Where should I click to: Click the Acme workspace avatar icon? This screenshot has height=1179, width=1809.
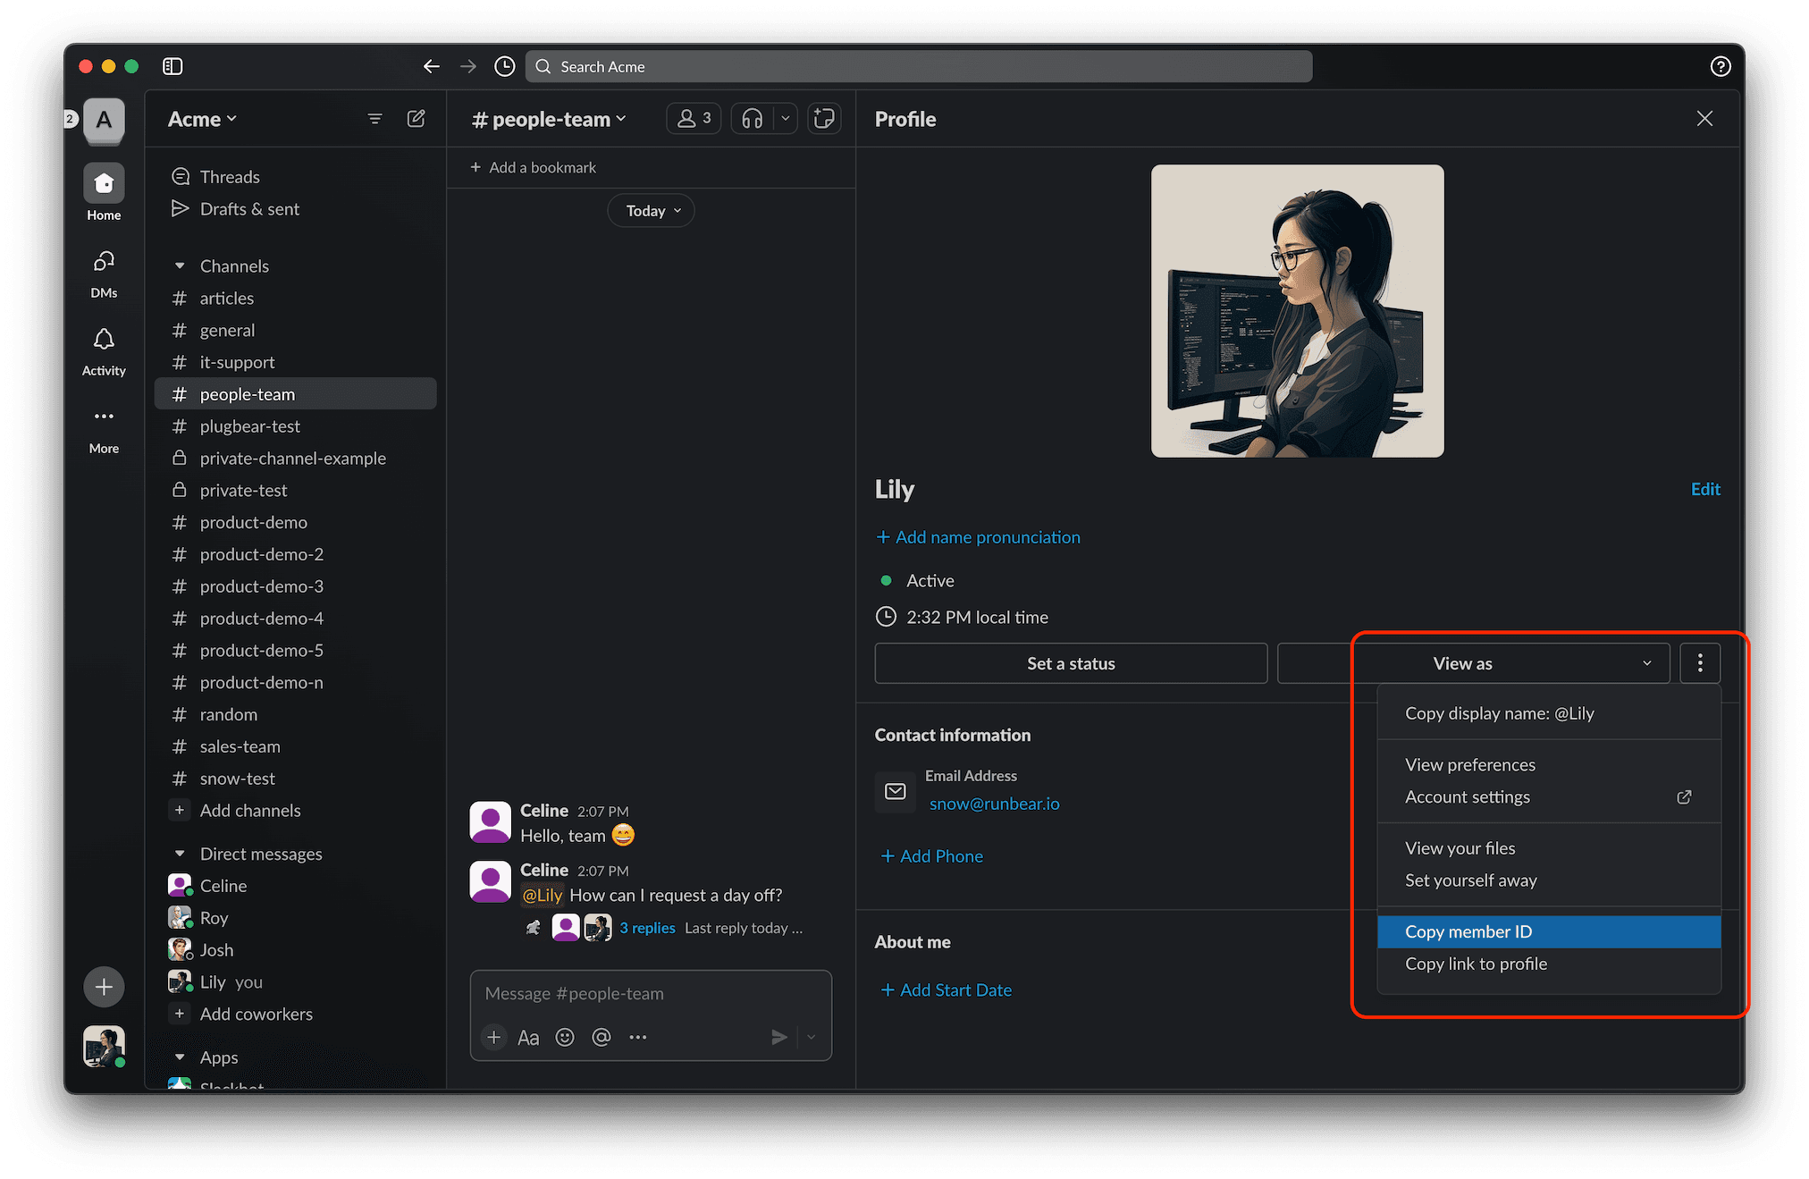click(104, 120)
